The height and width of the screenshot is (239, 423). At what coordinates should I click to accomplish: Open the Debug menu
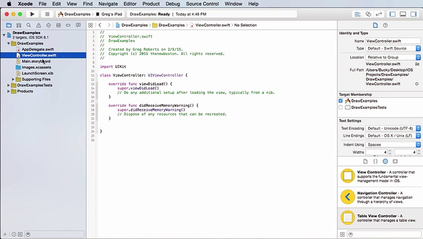pos(173,4)
